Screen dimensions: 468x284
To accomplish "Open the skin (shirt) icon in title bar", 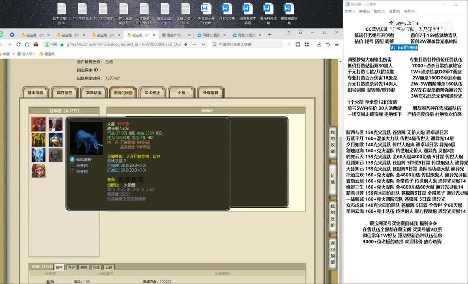I will click(301, 32).
